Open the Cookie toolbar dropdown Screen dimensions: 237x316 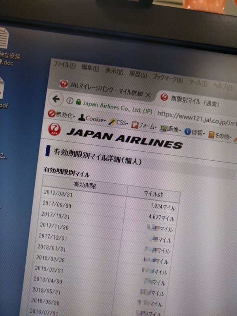pos(92,118)
